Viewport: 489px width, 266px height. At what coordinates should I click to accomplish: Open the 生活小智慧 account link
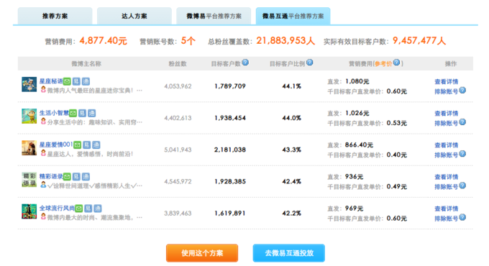[x=54, y=113]
